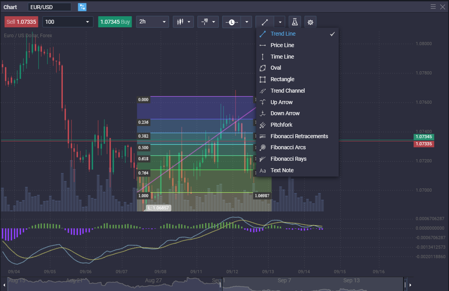Choose Oval drawing tool
The height and width of the screenshot is (291, 449).
[x=297, y=68]
